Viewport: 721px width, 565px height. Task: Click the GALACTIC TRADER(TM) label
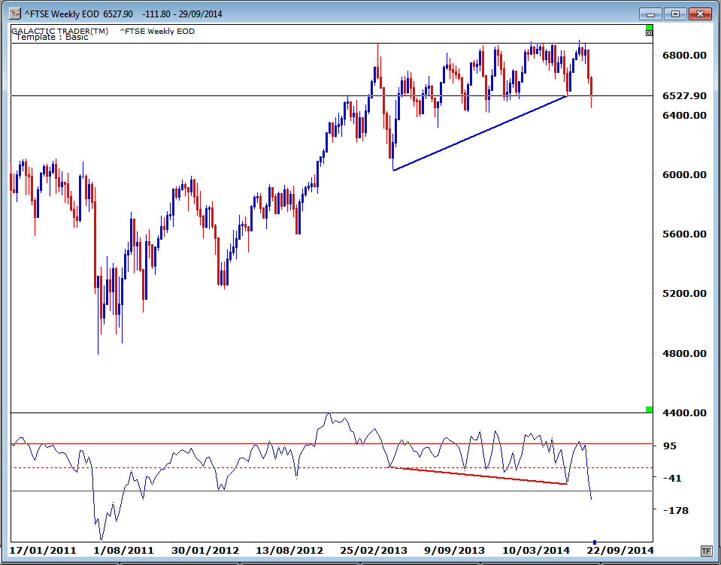(60, 31)
